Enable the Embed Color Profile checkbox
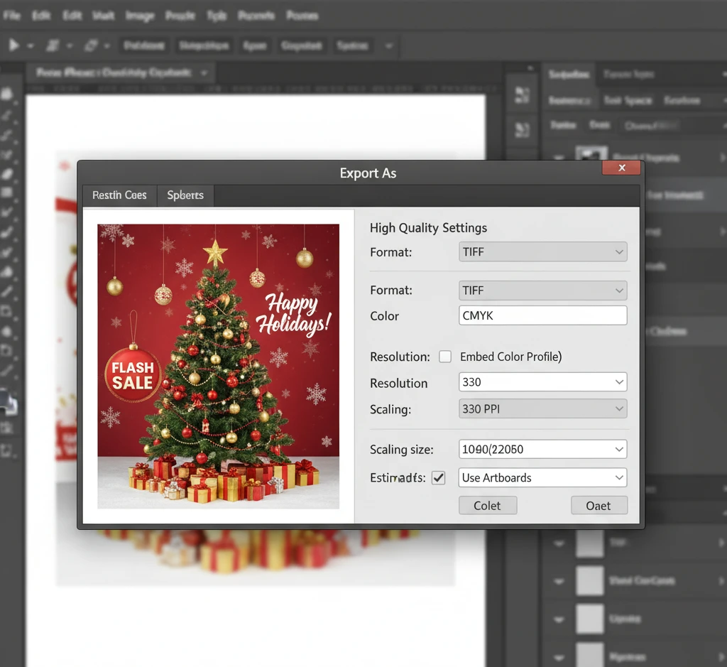The width and height of the screenshot is (727, 667). 445,357
